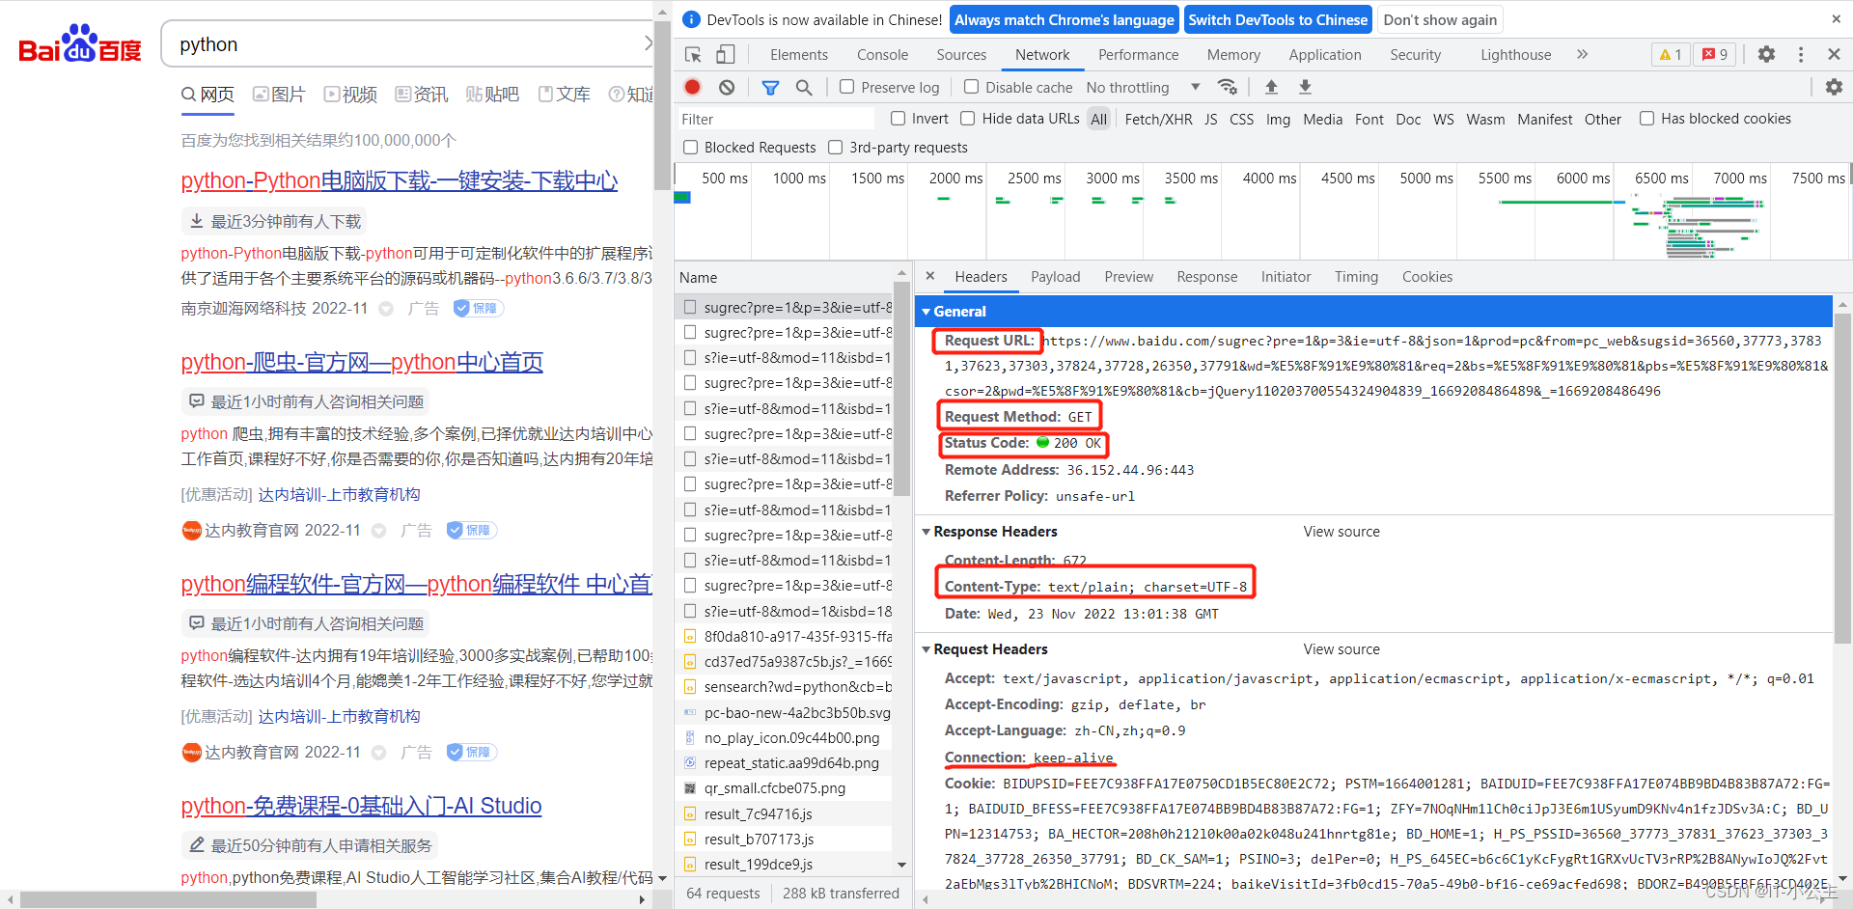Click Switch DevTools to Chinese
This screenshot has height=909, width=1853.
click(1278, 19)
